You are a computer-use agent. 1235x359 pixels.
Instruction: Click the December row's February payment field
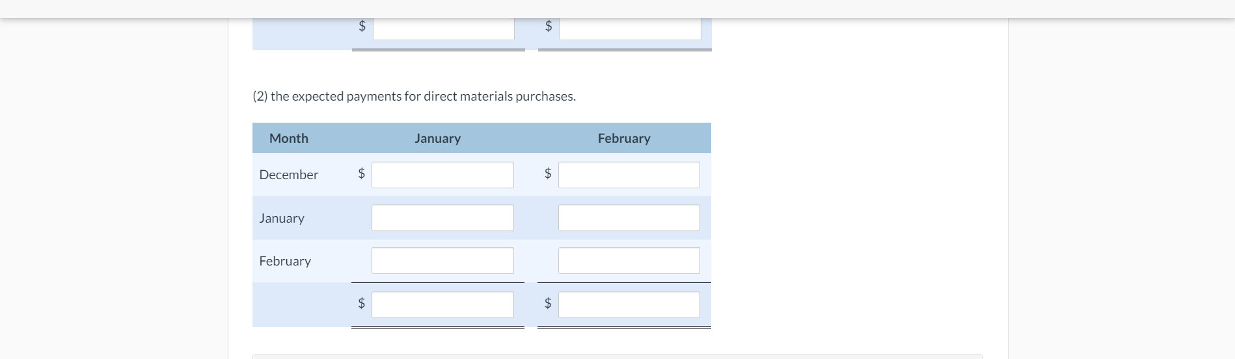[629, 175]
